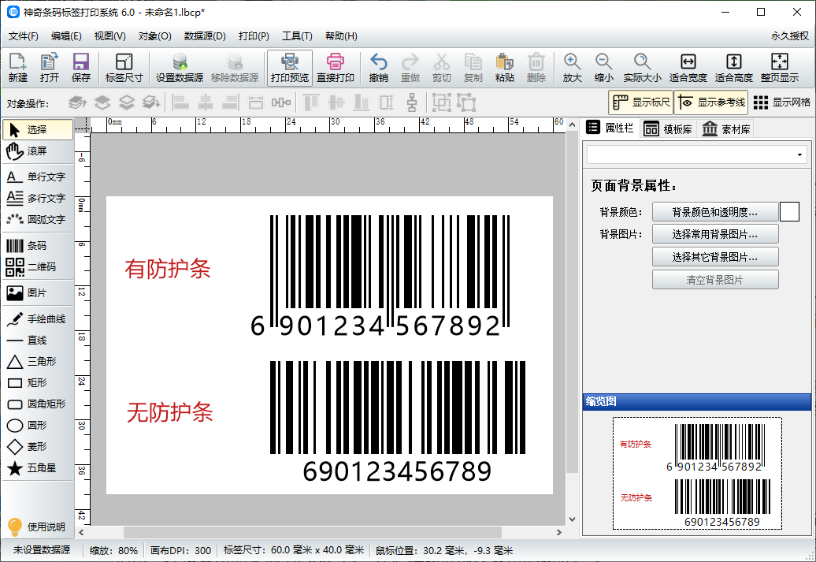
Task: Toggle 显示参考线 guide lines display
Action: pyautogui.click(x=711, y=102)
